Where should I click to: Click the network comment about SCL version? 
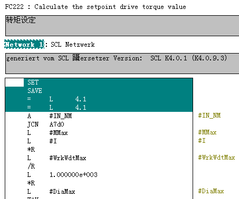click(122, 64)
